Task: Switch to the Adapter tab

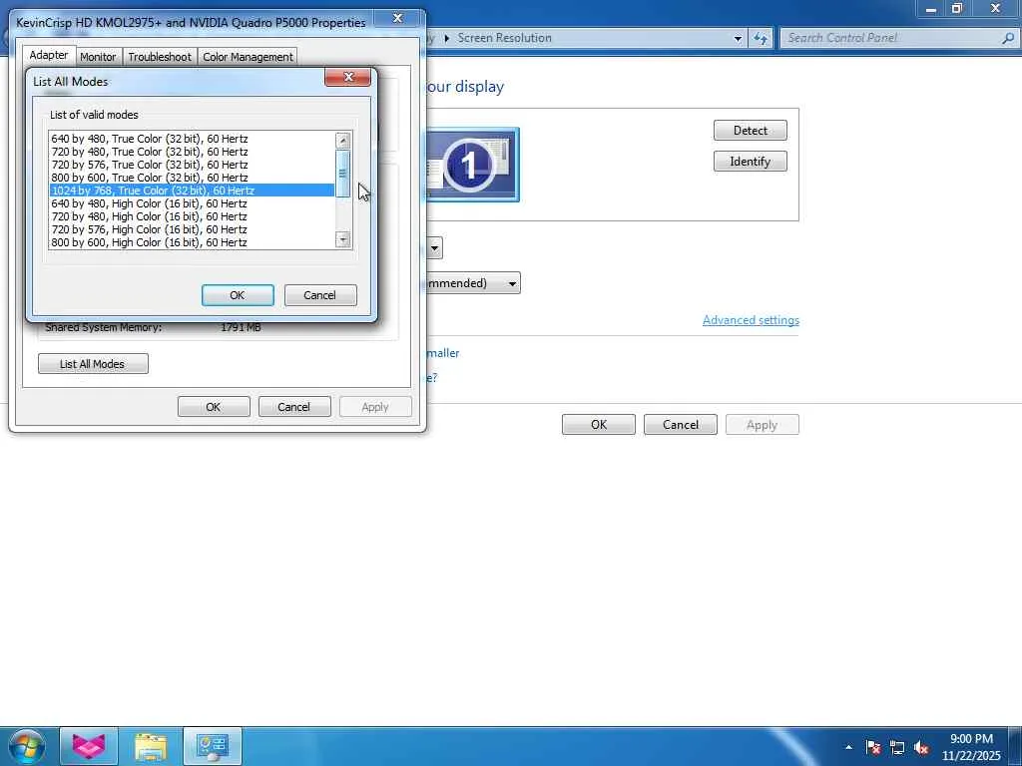Action: [x=49, y=56]
